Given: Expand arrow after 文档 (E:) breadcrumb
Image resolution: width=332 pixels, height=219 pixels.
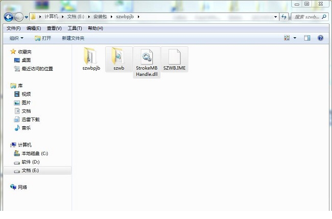Looking at the screenshot, I should tap(89, 17).
